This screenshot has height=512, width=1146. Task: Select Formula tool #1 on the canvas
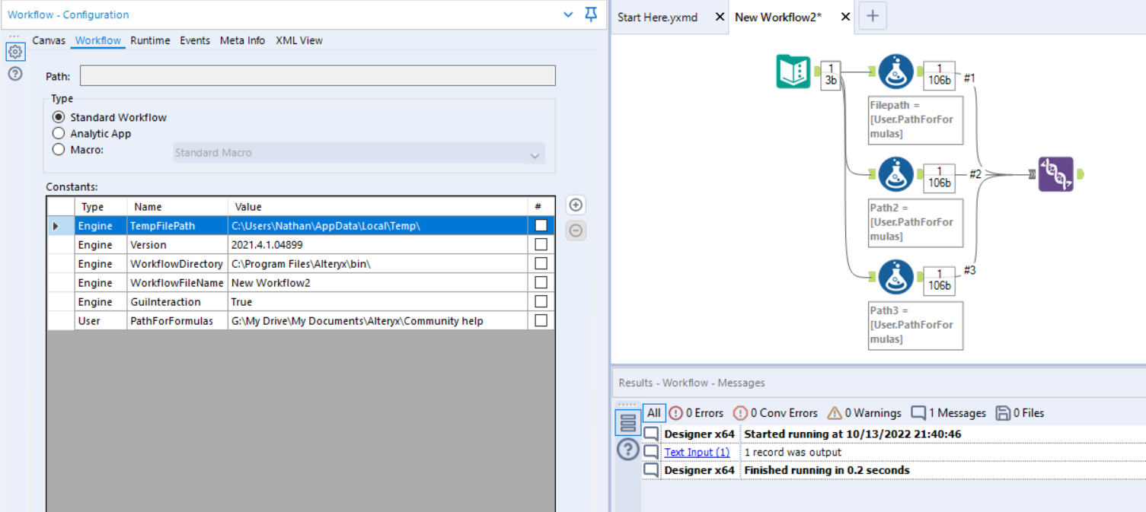895,71
